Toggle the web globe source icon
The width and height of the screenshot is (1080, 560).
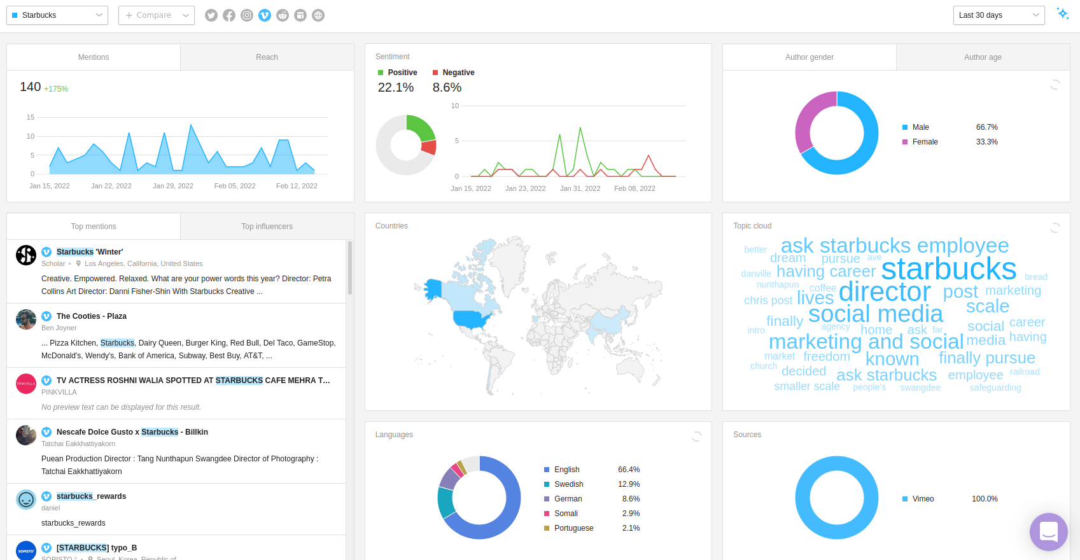coord(318,15)
